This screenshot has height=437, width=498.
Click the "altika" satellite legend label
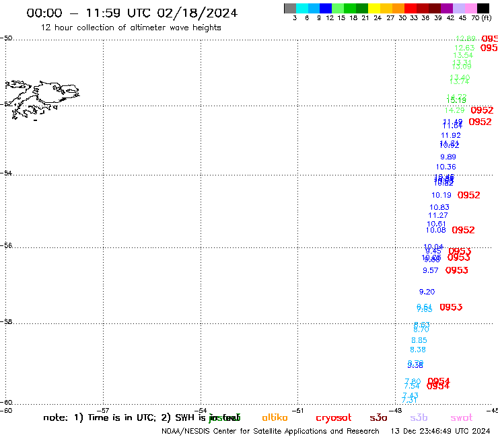(x=275, y=418)
